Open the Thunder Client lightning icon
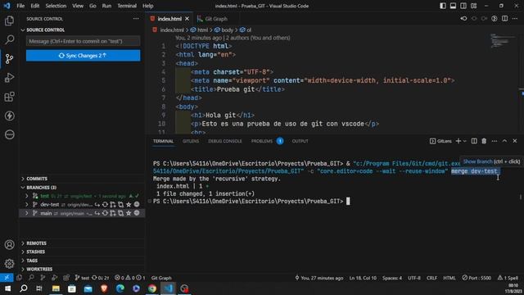This screenshot has width=524, height=295. pos(9,116)
